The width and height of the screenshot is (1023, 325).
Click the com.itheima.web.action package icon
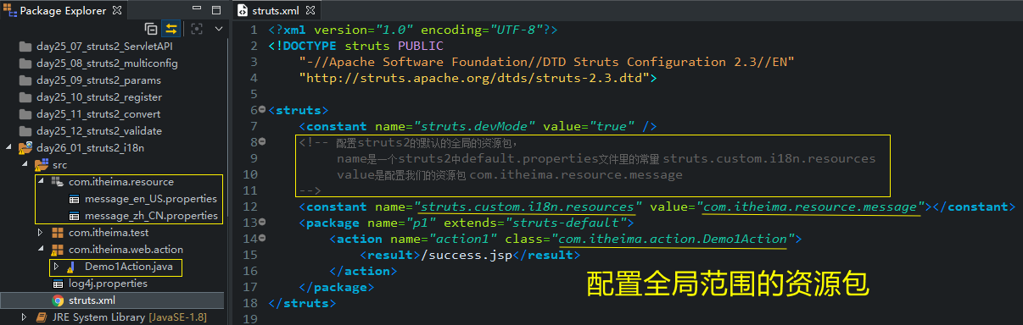click(58, 250)
